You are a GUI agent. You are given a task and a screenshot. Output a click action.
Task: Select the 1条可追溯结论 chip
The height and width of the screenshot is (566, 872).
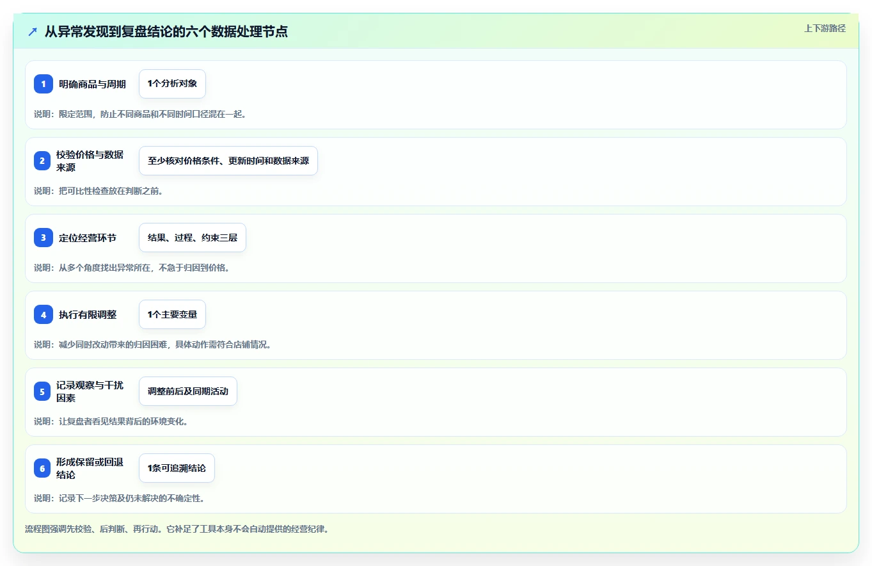coord(177,468)
